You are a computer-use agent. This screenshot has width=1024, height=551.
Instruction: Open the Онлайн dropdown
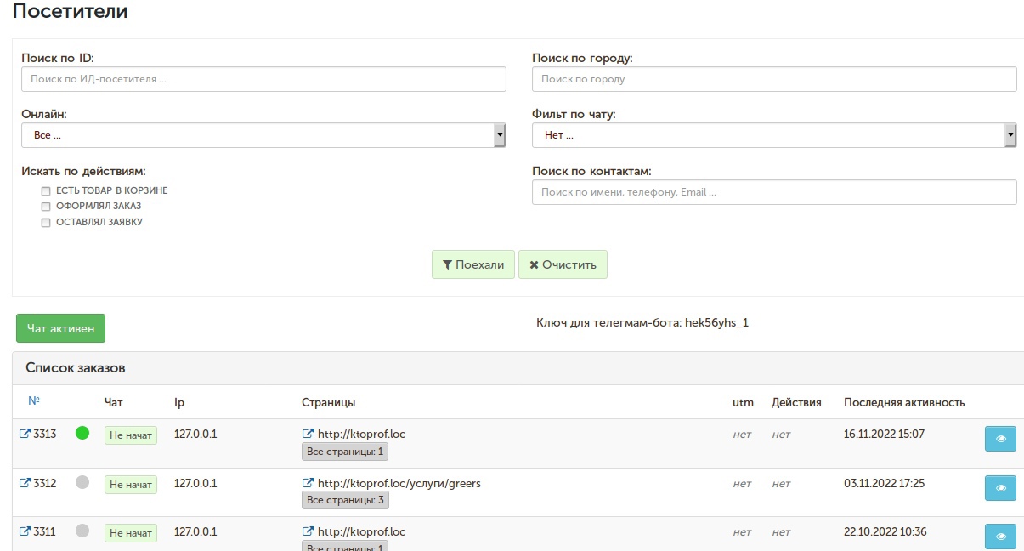263,135
